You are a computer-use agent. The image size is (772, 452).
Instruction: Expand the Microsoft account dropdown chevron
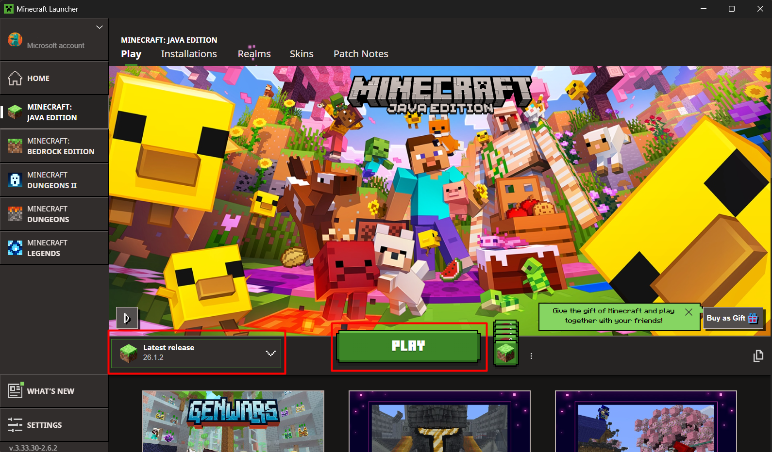tap(100, 27)
